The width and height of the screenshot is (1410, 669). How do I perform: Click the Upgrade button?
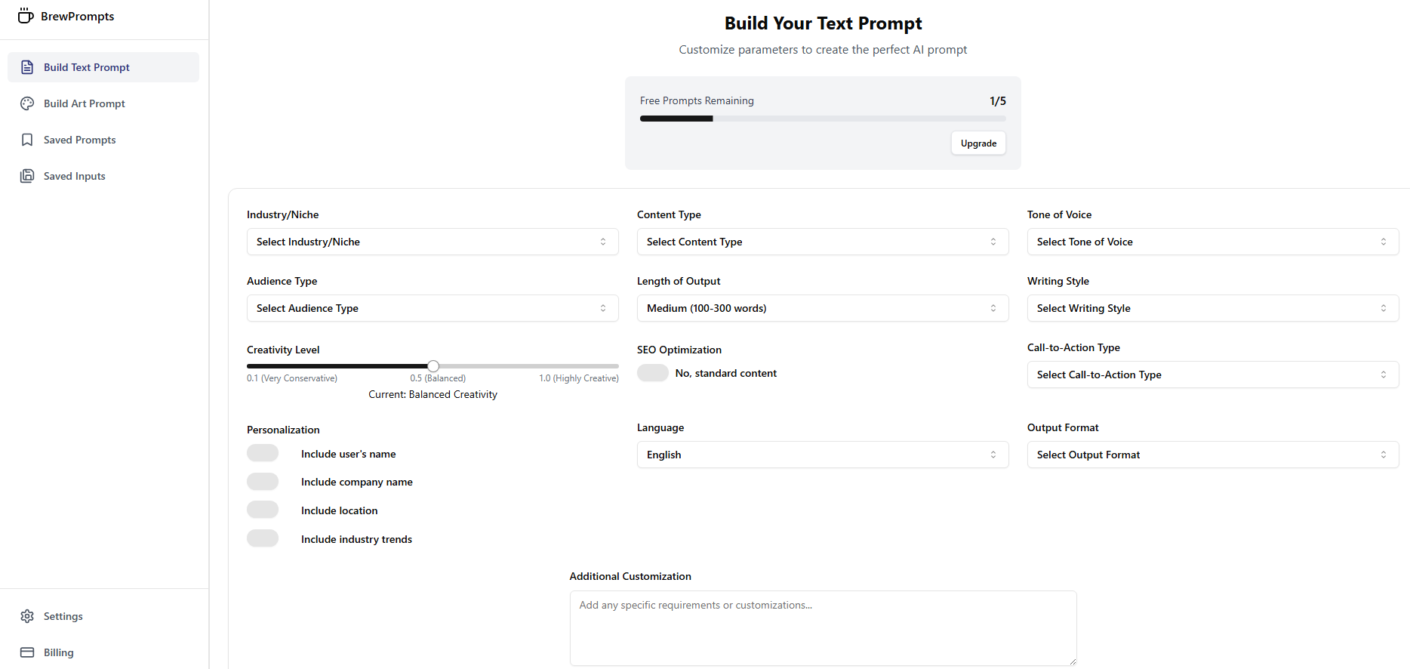(978, 143)
